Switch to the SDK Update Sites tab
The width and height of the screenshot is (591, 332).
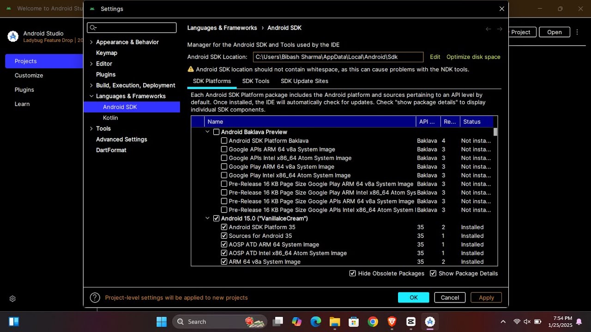[x=304, y=81]
